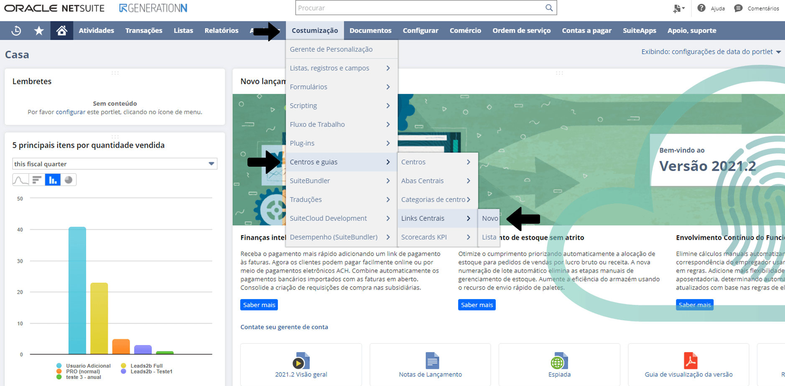Open the Transações menu

(144, 30)
